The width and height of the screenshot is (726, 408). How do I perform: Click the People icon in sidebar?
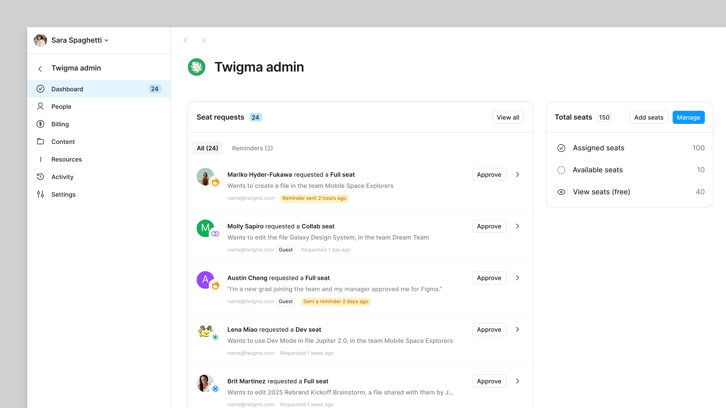pos(40,106)
